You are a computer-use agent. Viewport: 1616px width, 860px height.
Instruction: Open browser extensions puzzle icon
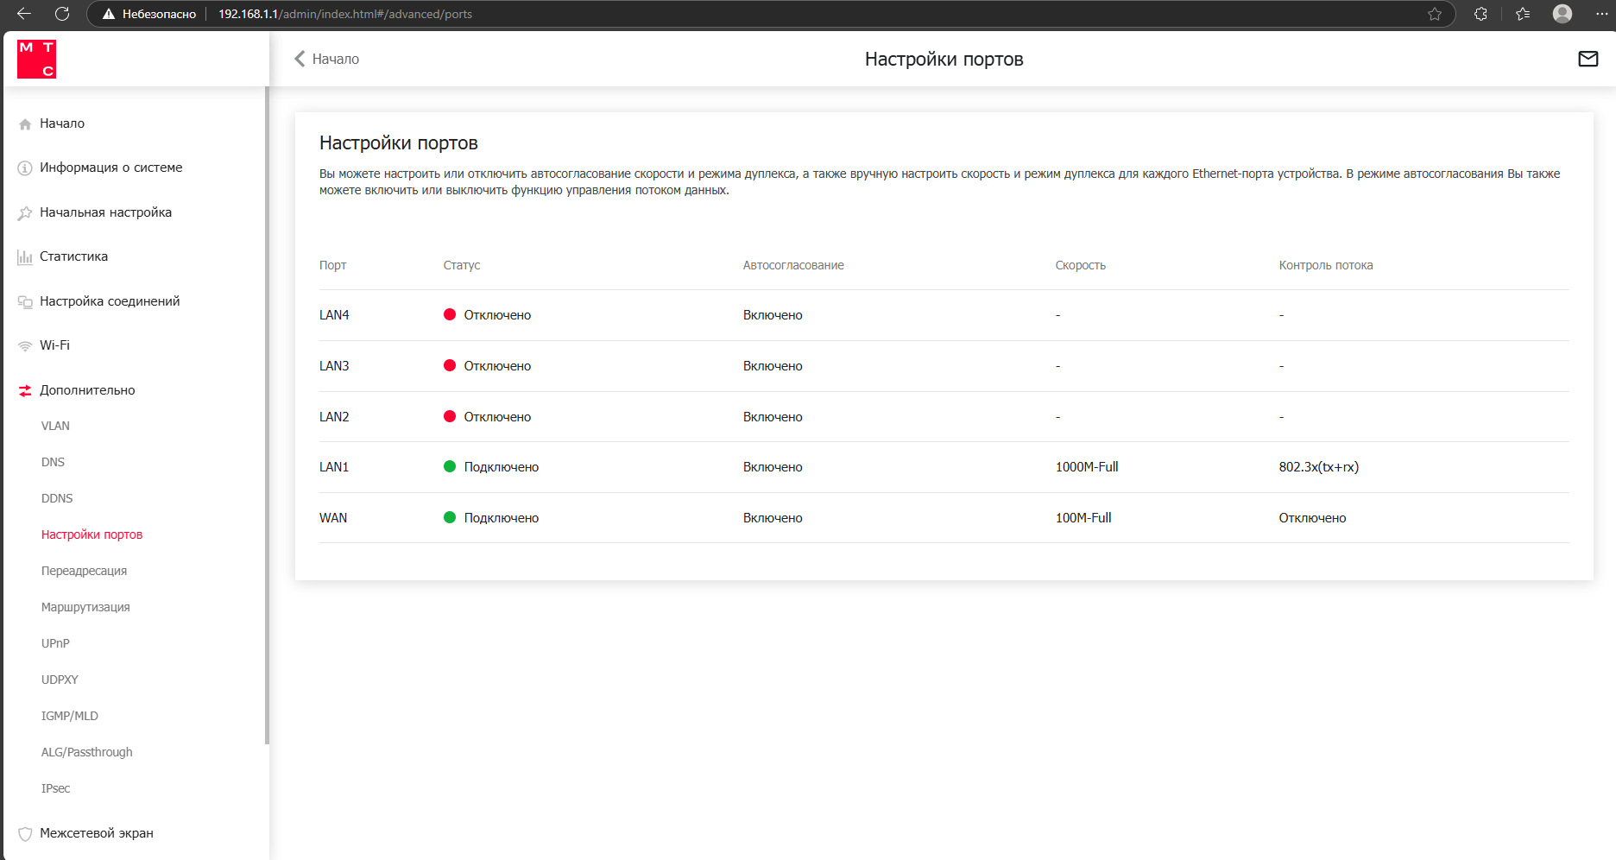[x=1480, y=14]
